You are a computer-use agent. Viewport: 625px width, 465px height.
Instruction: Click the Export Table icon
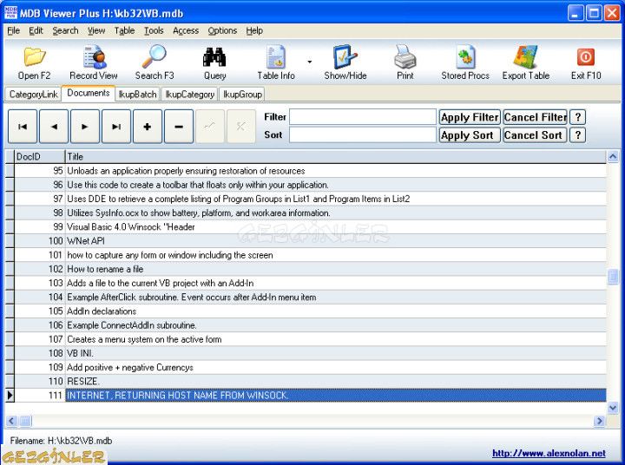525,62
